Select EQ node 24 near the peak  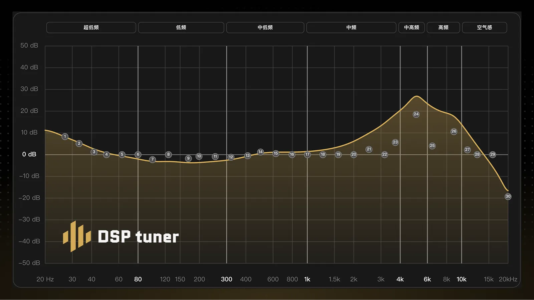(x=416, y=114)
